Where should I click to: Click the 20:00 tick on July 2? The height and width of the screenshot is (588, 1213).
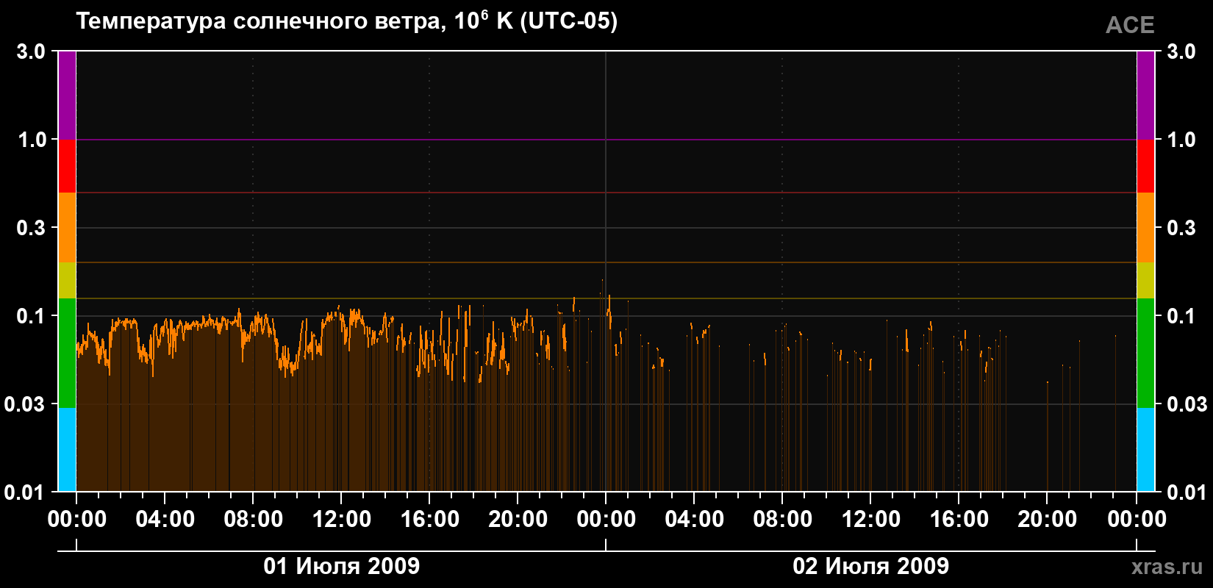click(1048, 520)
